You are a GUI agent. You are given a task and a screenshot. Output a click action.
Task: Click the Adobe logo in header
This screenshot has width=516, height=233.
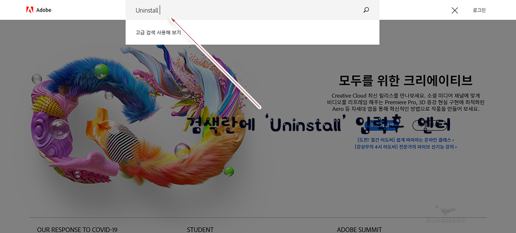39,10
